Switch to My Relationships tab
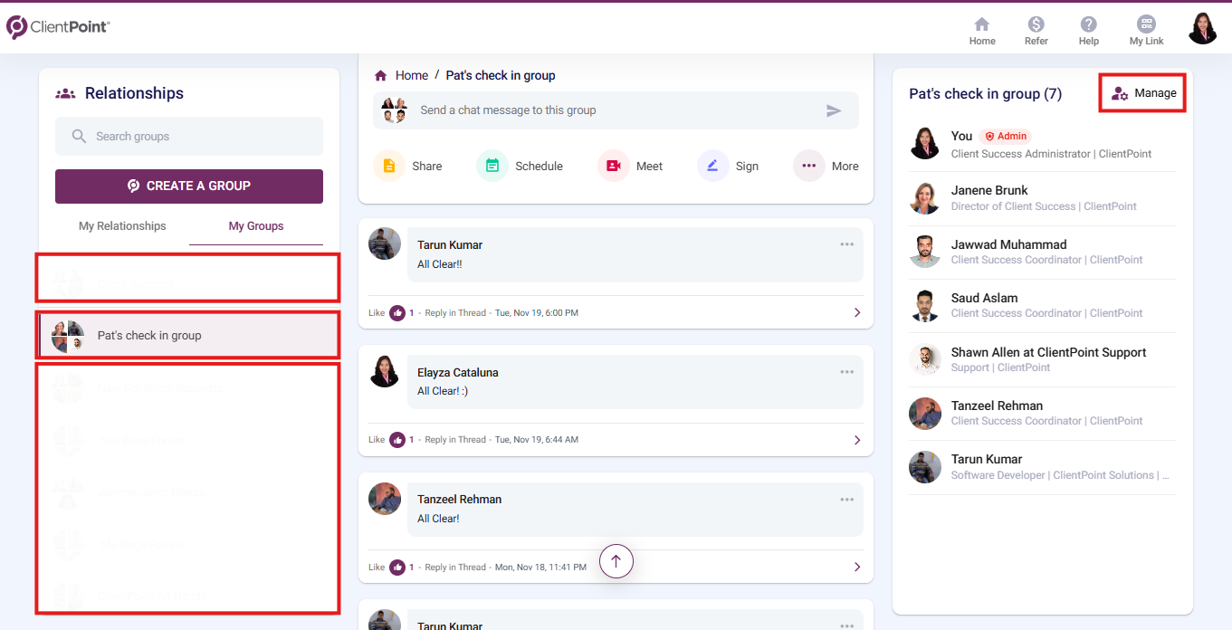Viewport: 1232px width, 630px height. coord(122,226)
